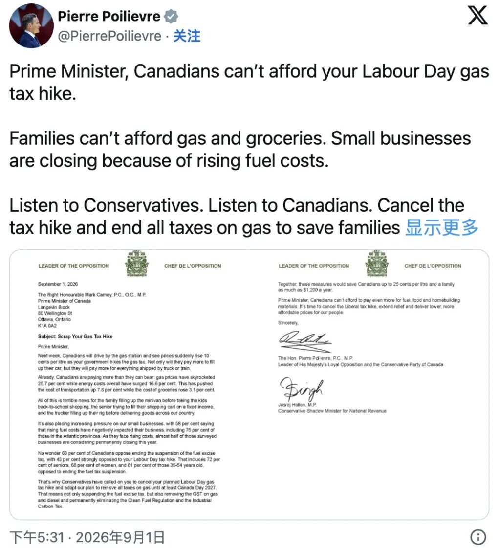The height and width of the screenshot is (551, 499).
Task: Click the coat of arms on left letter
Action: click(x=136, y=264)
